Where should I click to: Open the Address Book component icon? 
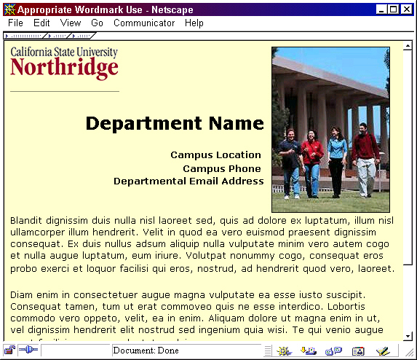(358, 351)
